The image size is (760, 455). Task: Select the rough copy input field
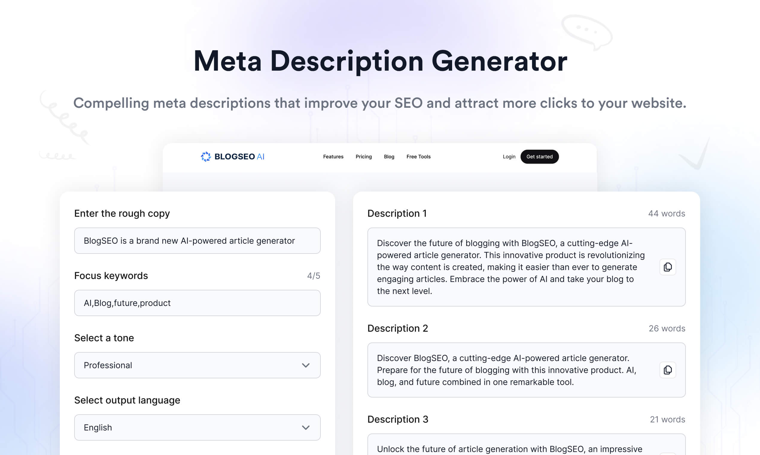(197, 241)
